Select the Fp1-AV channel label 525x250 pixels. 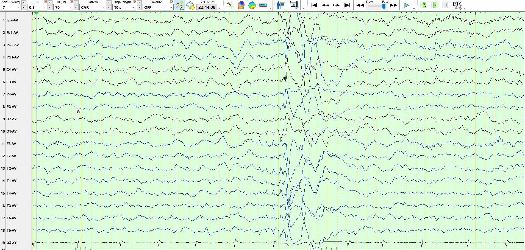point(12,32)
